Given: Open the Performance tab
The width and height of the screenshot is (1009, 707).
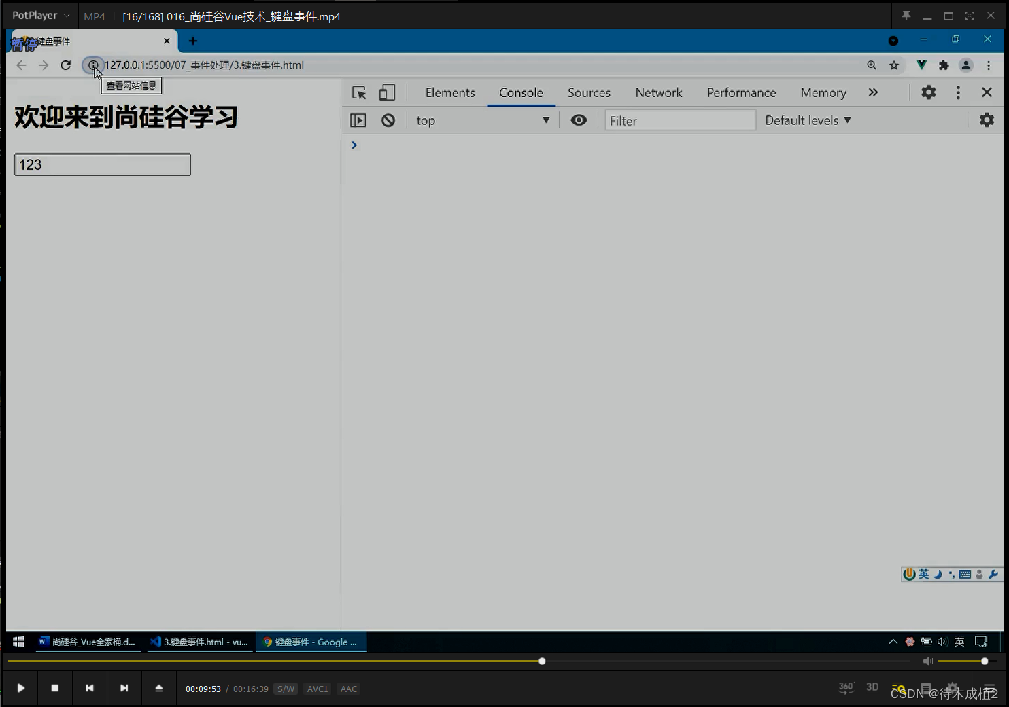Looking at the screenshot, I should point(741,92).
